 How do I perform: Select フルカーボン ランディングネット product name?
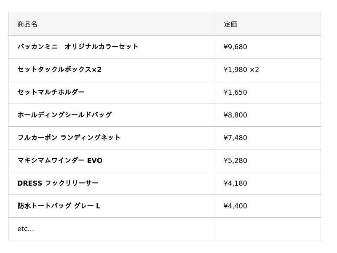click(69, 138)
